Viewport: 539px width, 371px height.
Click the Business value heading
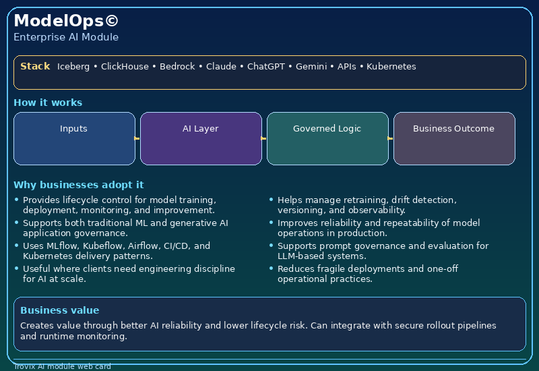click(59, 310)
